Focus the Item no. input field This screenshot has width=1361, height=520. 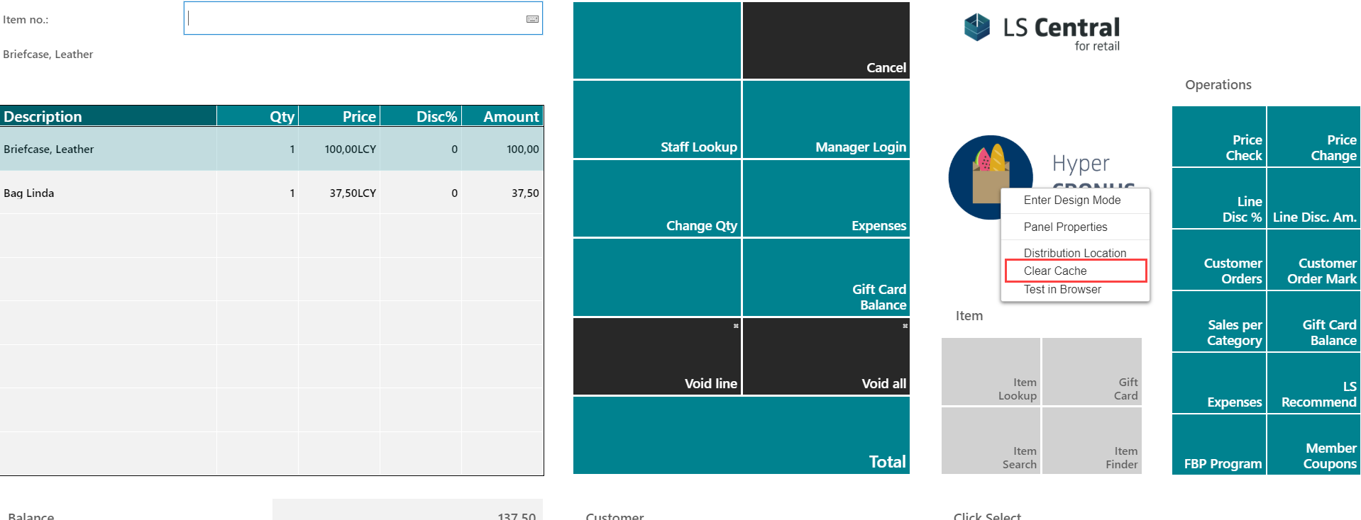click(363, 18)
